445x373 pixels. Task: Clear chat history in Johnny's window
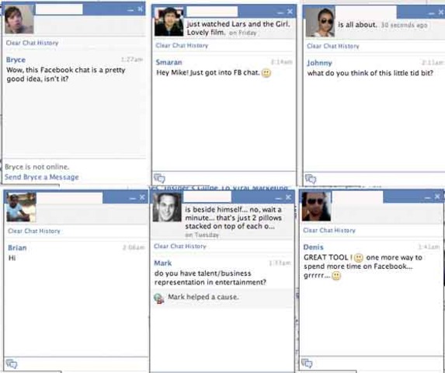tap(333, 46)
